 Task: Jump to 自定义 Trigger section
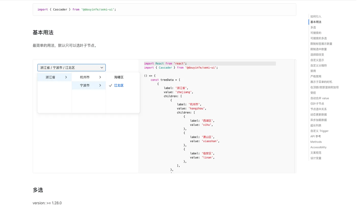319,131
